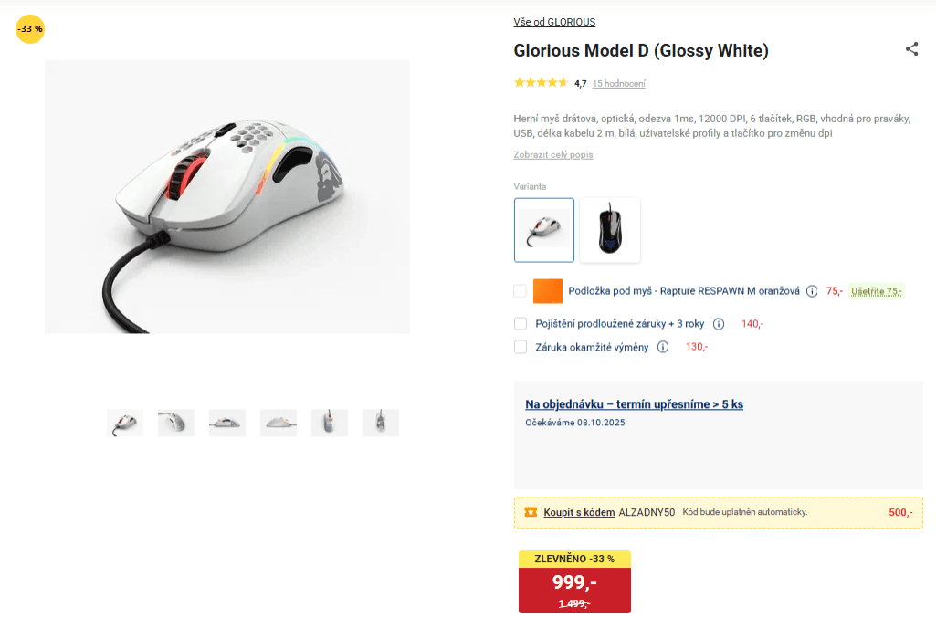The height and width of the screenshot is (628, 936).
Task: Open info icon for extended warranty insurance
Action: coord(719,324)
